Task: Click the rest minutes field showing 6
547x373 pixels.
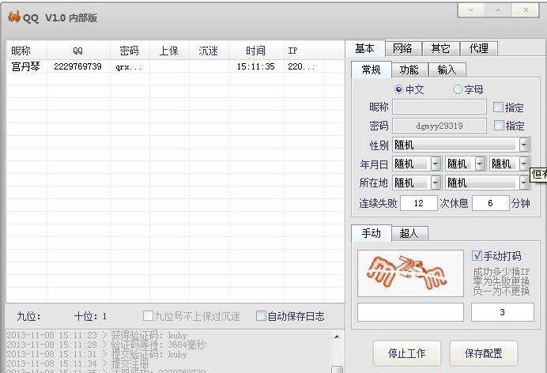Action: point(491,203)
